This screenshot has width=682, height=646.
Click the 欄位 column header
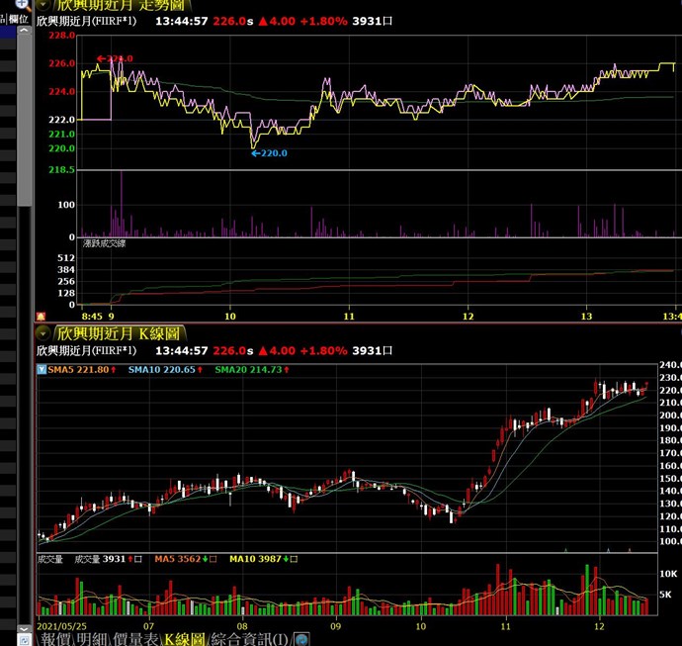coord(20,19)
